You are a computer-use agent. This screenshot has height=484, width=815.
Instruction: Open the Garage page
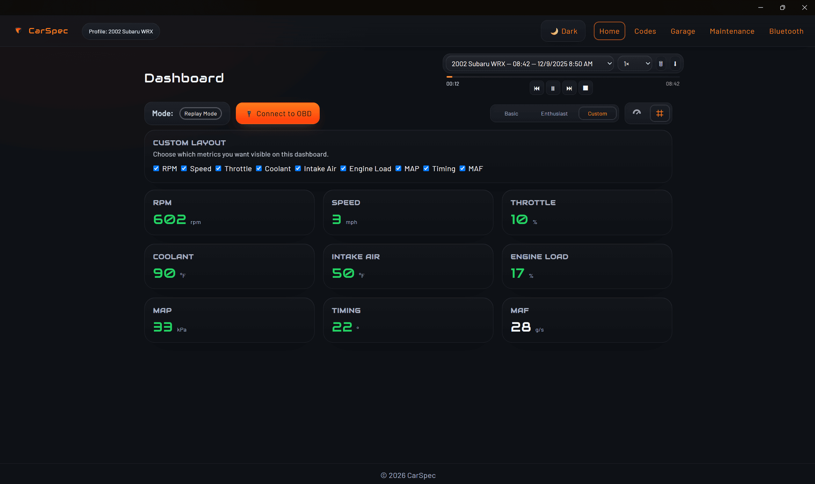[x=683, y=31]
